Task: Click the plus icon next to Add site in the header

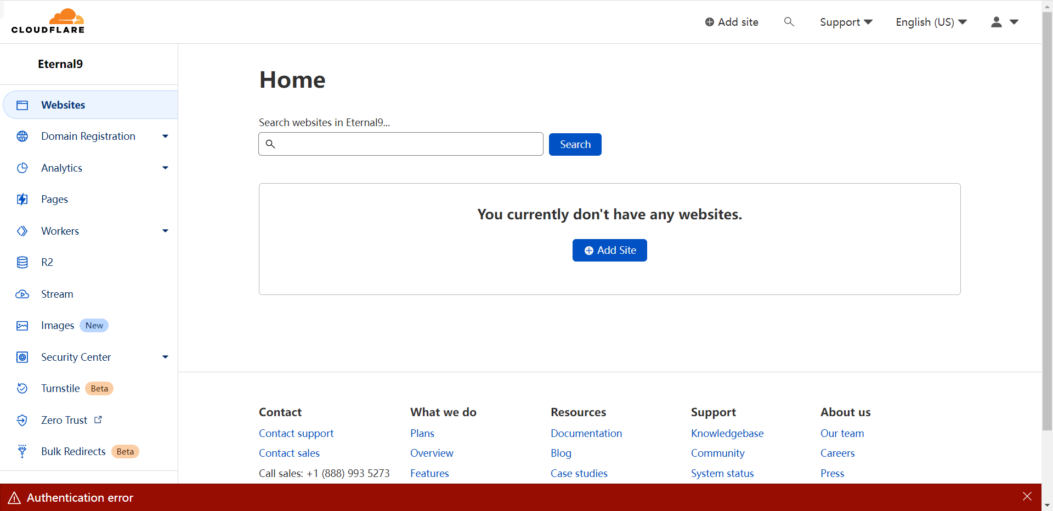Action: [x=710, y=22]
